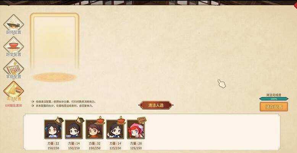Select 力量:14 staff with 125/150 stamina

tap(115, 129)
